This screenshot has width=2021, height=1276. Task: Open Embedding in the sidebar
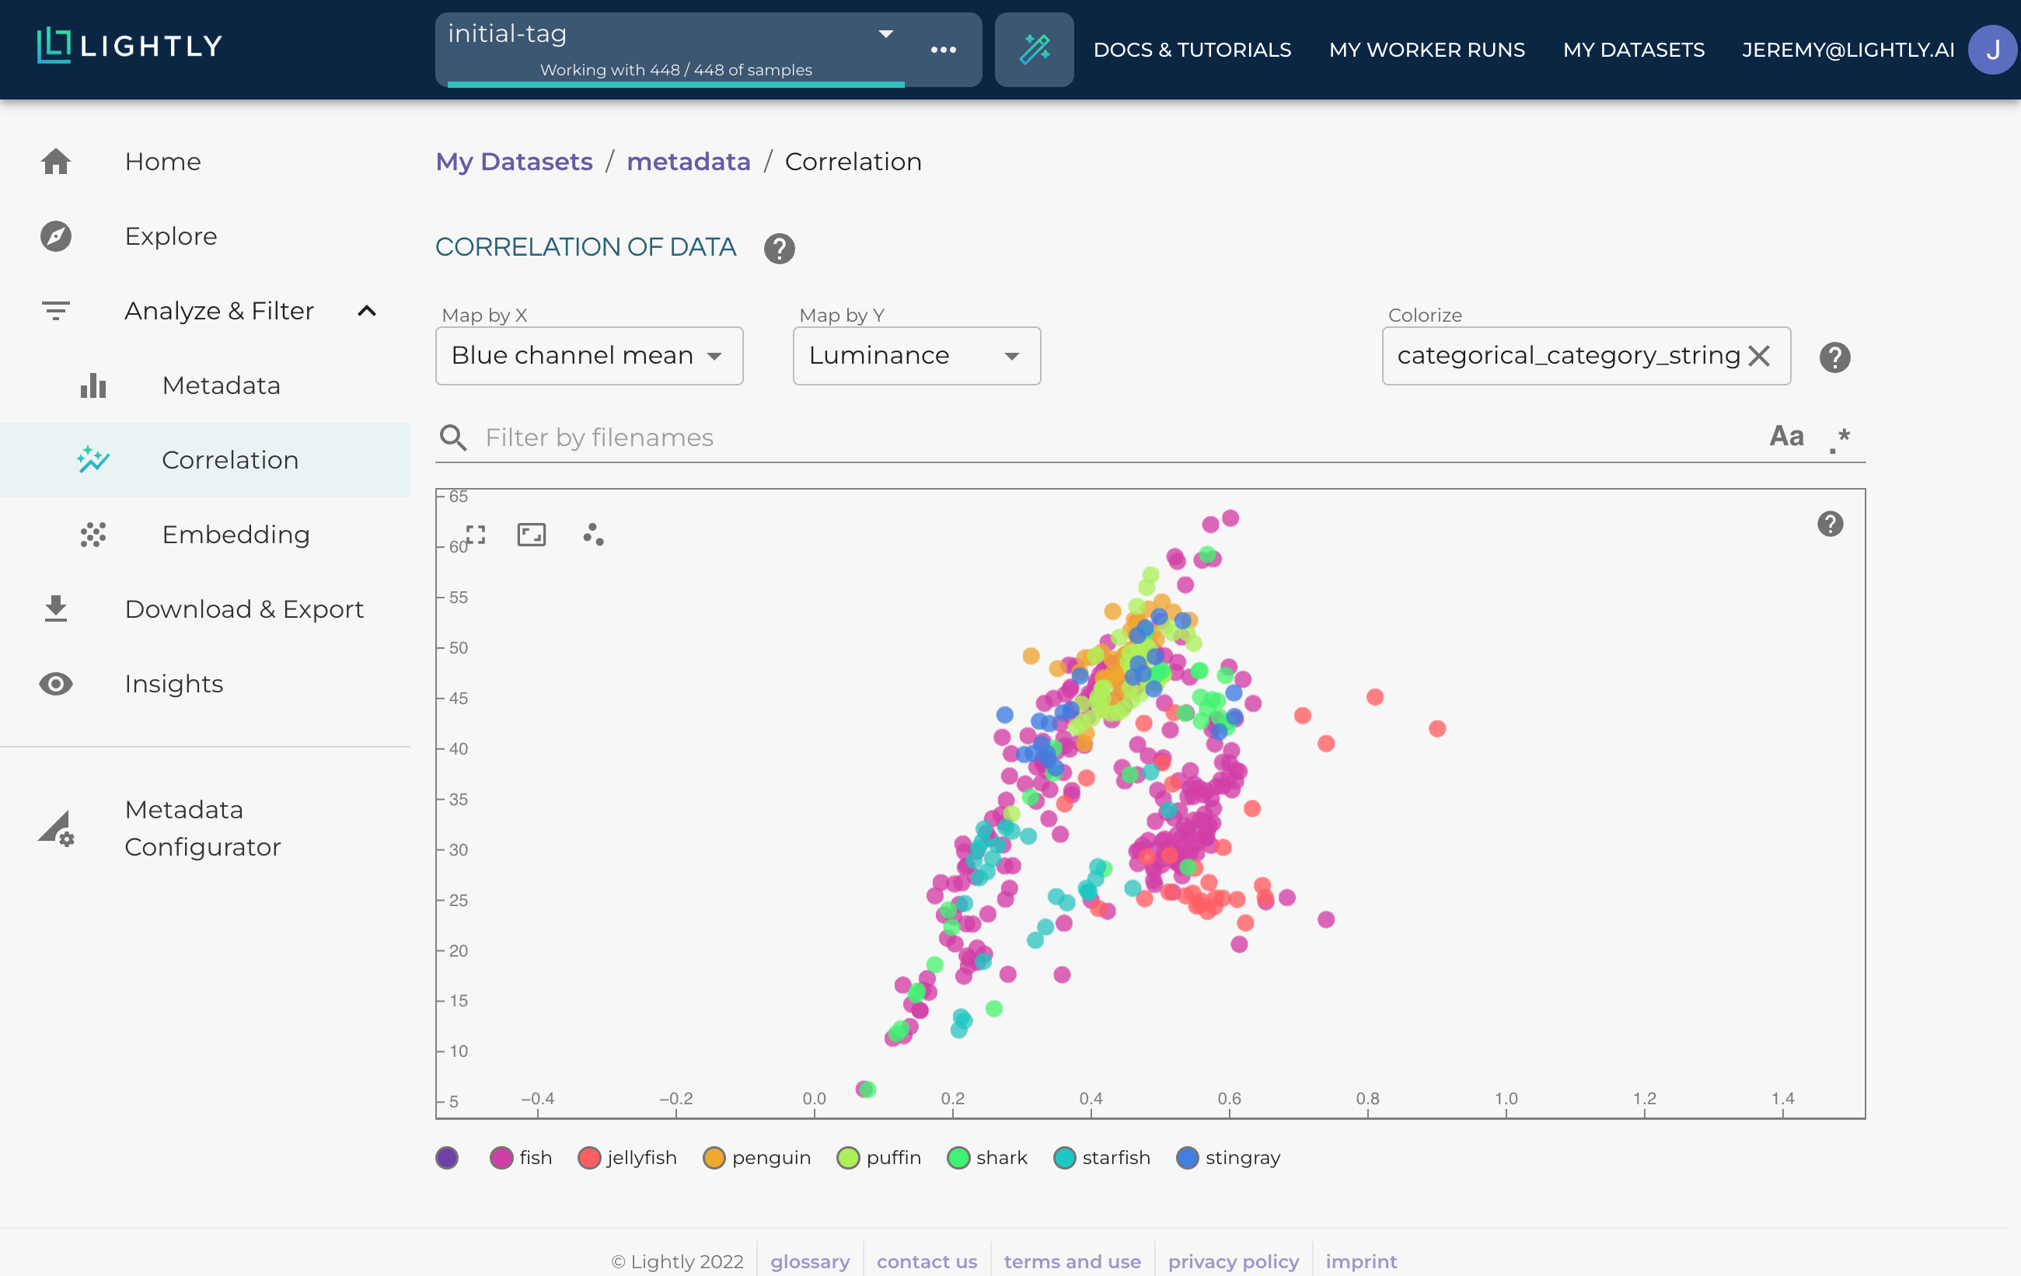click(x=235, y=535)
